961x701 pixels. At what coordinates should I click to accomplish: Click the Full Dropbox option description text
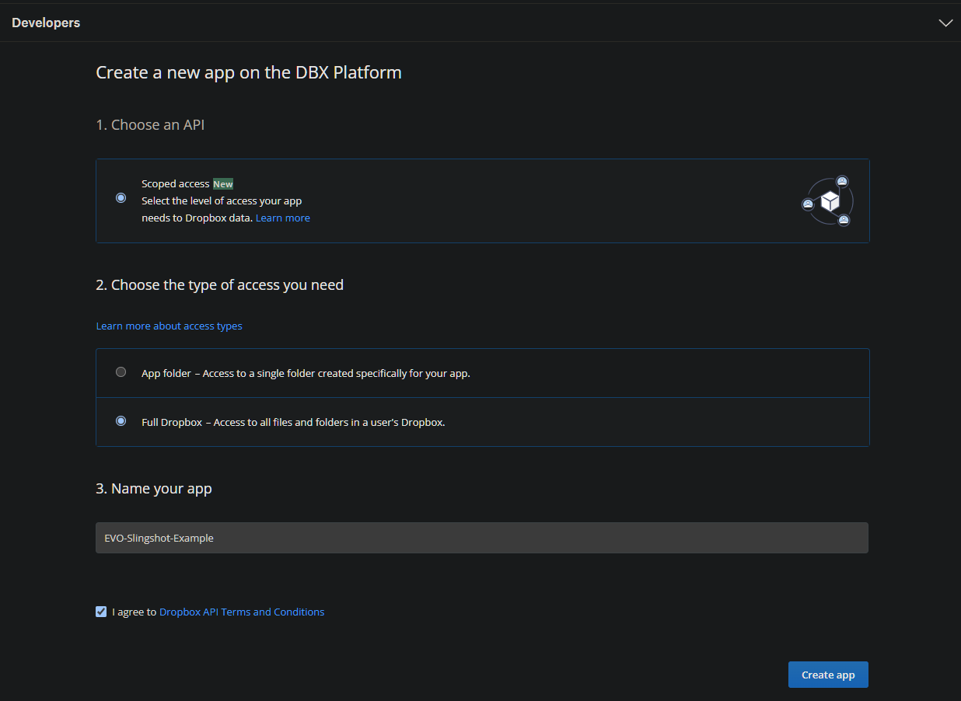(293, 423)
